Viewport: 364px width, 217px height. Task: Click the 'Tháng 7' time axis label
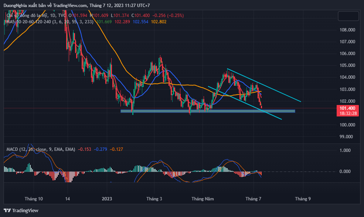pyautogui.click(x=253, y=199)
